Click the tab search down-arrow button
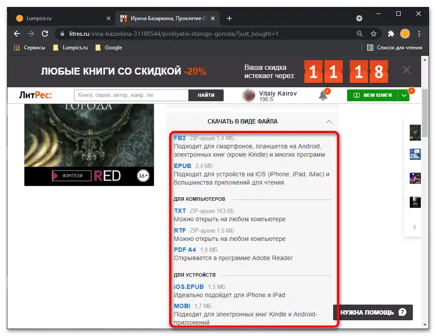Screen dimensions: 436x336 tap(359, 18)
